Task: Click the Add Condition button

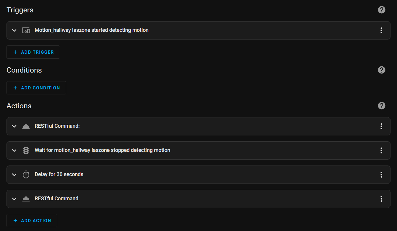Action: click(36, 88)
